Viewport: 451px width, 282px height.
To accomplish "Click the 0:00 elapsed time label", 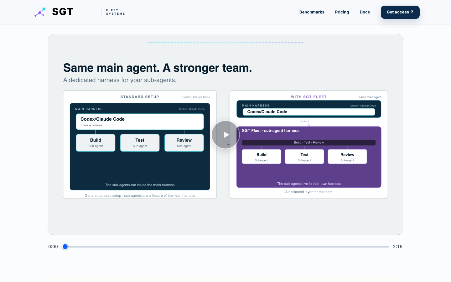I will [53, 247].
